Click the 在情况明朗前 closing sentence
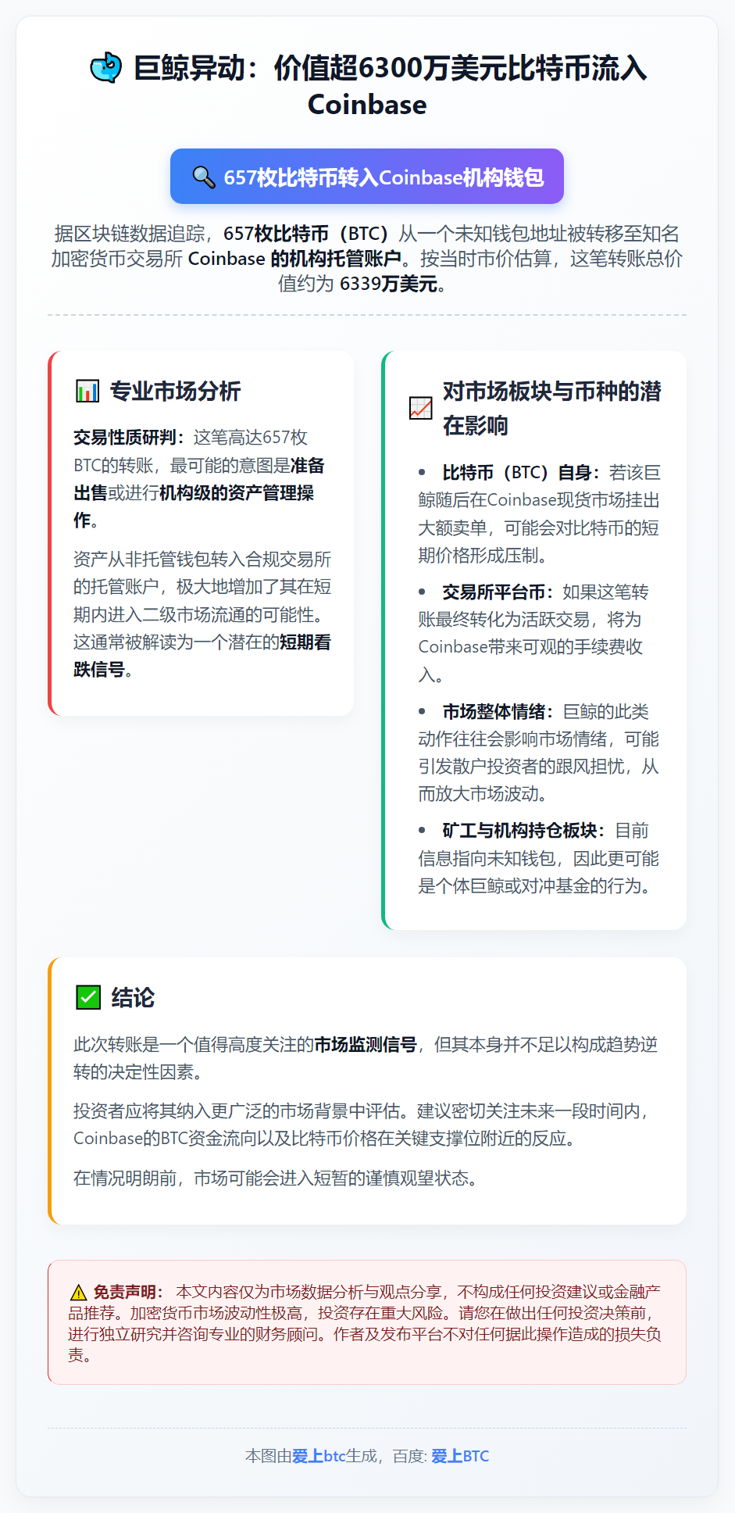This screenshot has height=1513, width=735. coord(275,1178)
